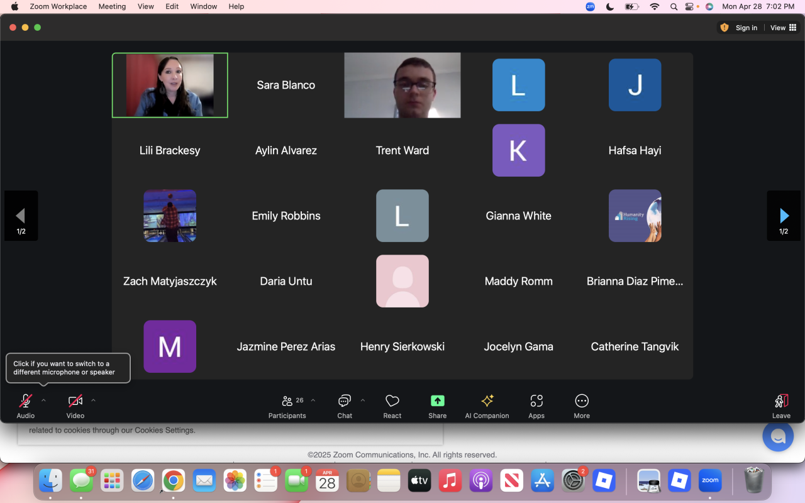
Task: Click the Zoom status icon in menu bar
Action: pyautogui.click(x=591, y=6)
